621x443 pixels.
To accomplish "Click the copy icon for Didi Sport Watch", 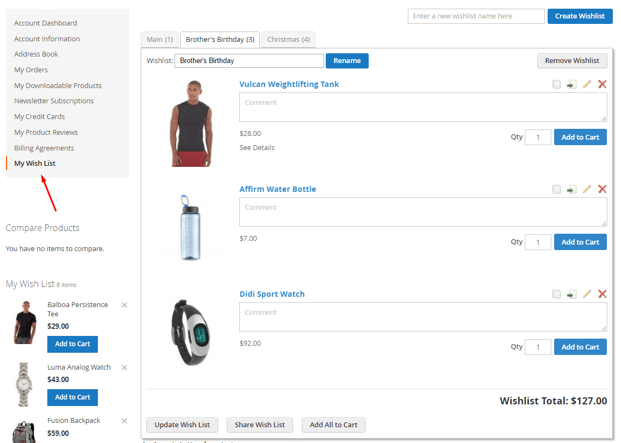I will tap(556, 294).
